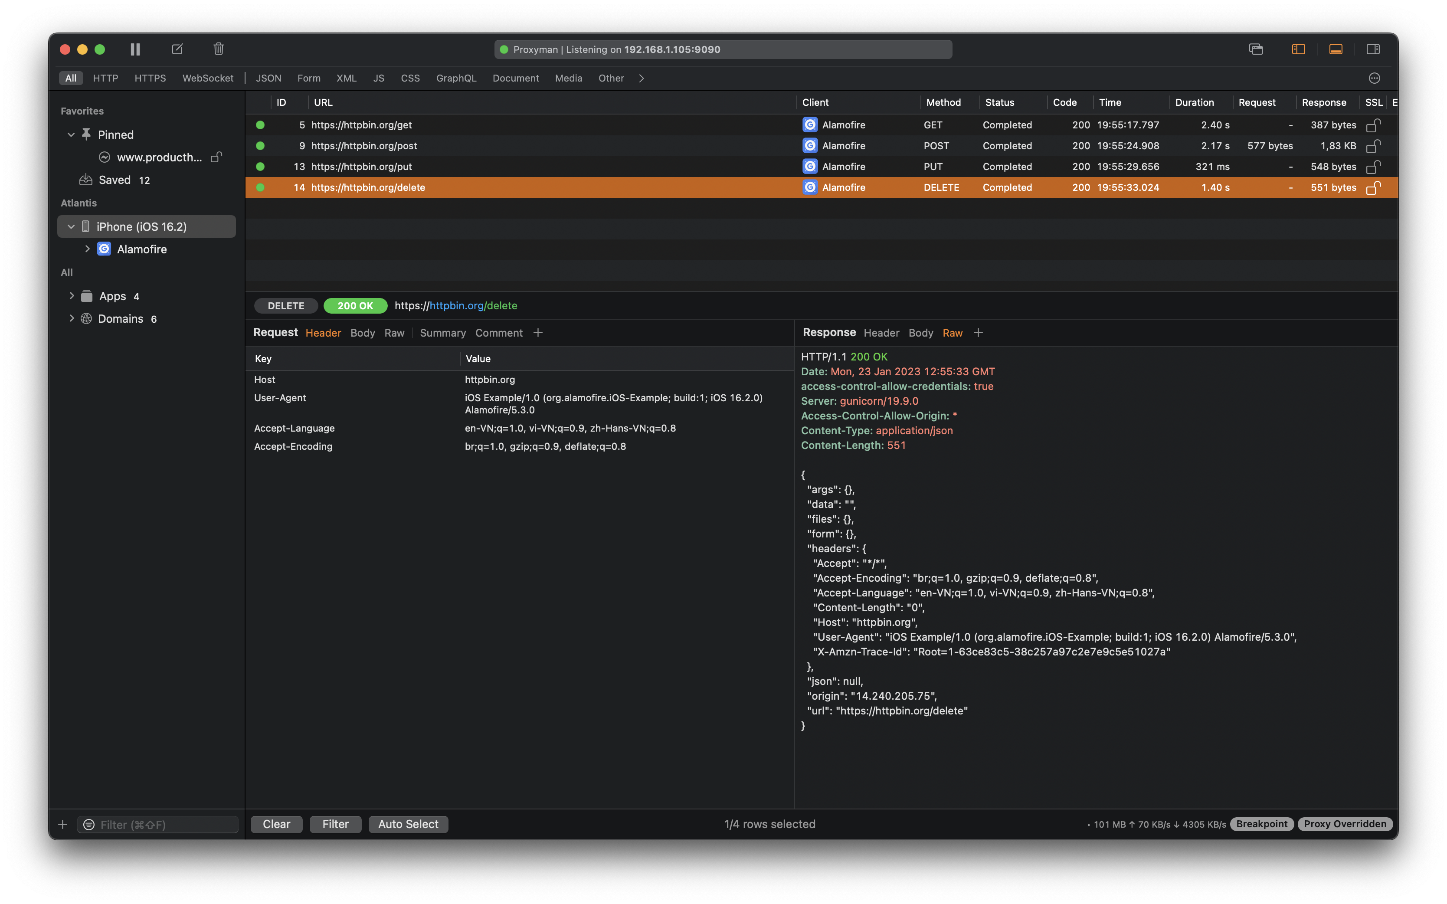Expand the Domains group in the sidebar
Image resolution: width=1447 pixels, height=904 pixels.
click(x=72, y=318)
